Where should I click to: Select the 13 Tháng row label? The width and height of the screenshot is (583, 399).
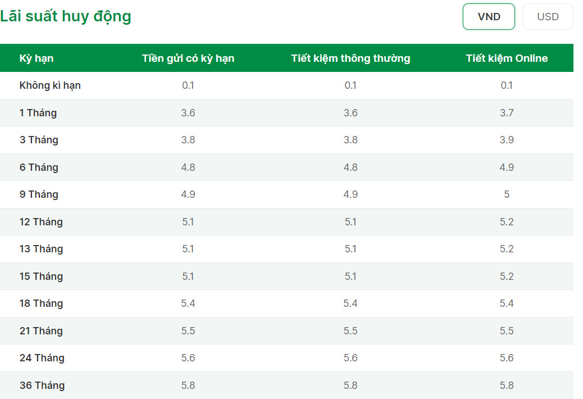point(41,249)
